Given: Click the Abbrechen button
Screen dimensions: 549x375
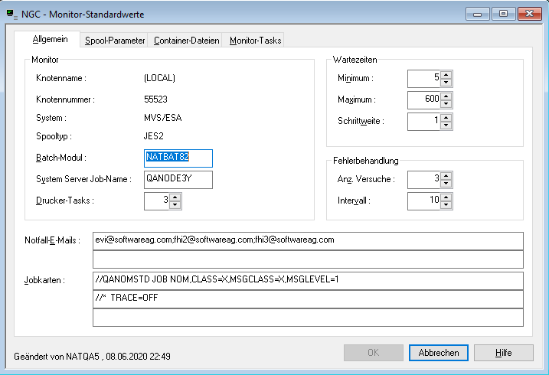Looking at the screenshot, I should click(x=439, y=353).
